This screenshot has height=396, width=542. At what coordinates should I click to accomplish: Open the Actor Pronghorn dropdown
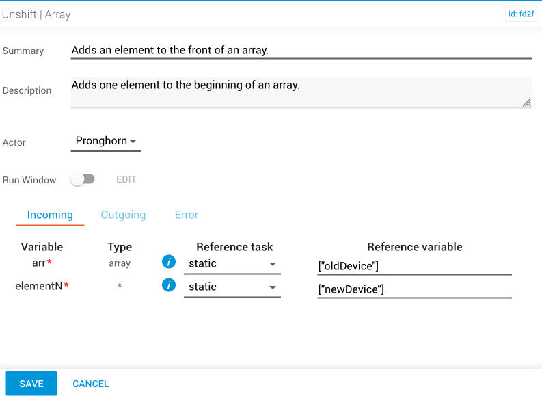[106, 141]
